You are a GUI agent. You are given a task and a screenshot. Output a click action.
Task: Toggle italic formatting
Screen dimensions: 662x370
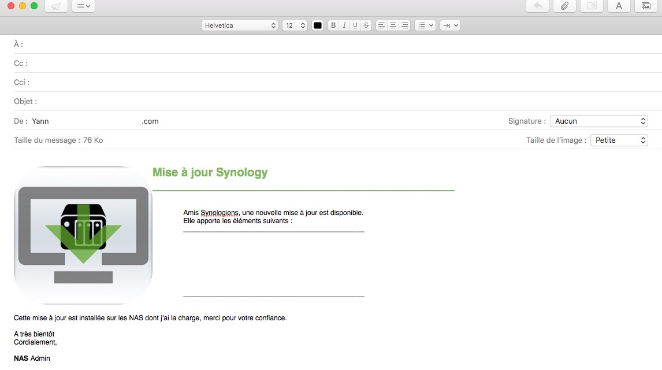(344, 25)
